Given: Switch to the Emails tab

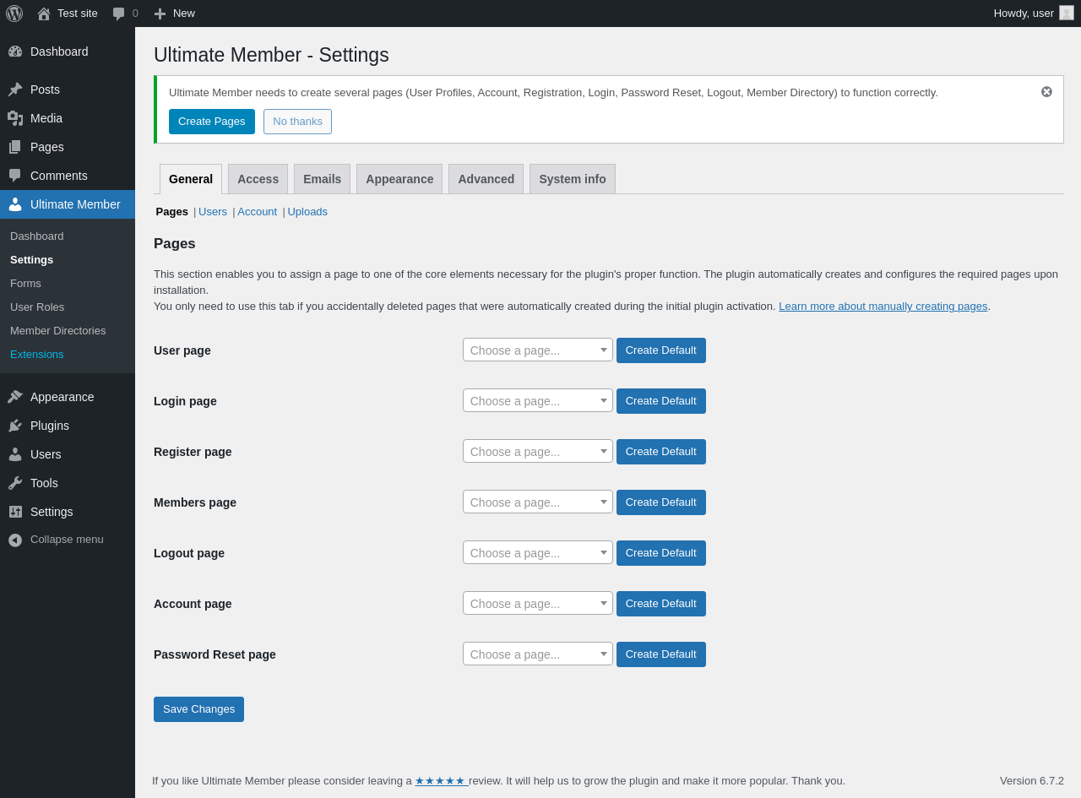Looking at the screenshot, I should [x=322, y=179].
